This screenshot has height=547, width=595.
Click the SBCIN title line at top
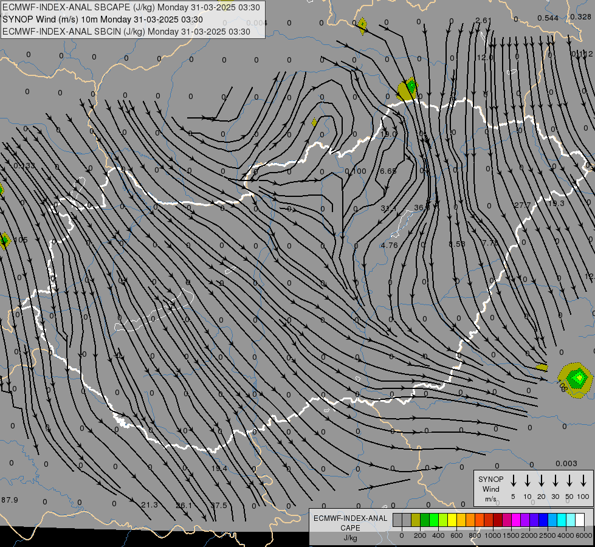coord(126,32)
